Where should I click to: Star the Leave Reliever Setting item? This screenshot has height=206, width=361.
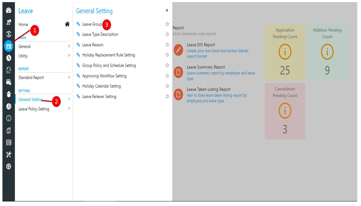tap(167, 96)
